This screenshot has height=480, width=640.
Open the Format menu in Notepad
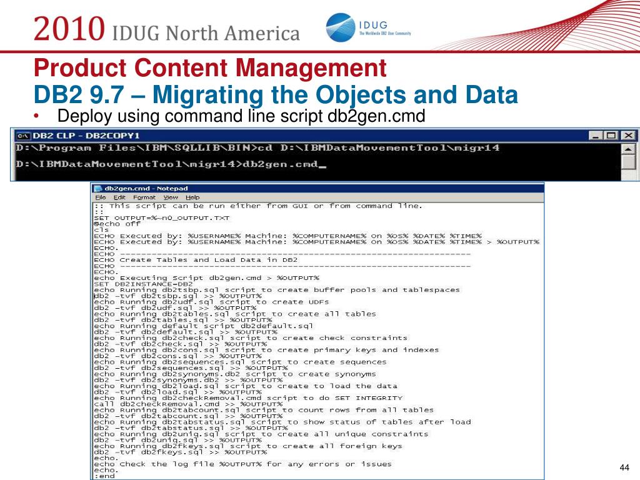144,197
